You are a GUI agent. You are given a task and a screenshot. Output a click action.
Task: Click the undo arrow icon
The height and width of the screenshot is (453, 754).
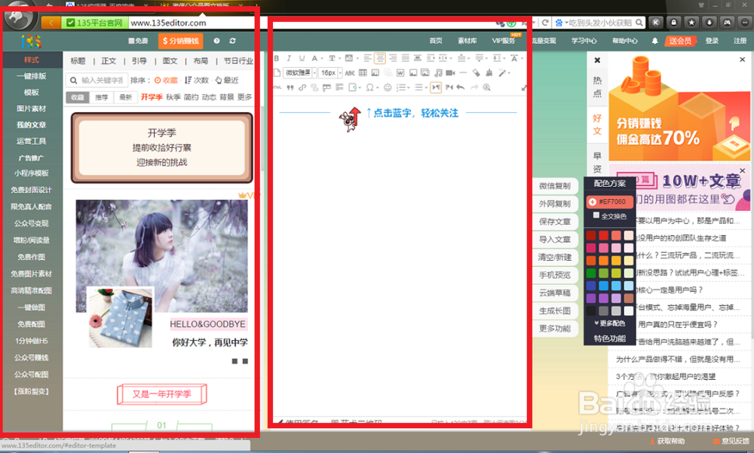coord(461,87)
